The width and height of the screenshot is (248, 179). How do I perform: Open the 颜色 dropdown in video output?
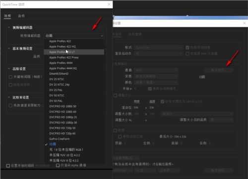click(x=156, y=82)
